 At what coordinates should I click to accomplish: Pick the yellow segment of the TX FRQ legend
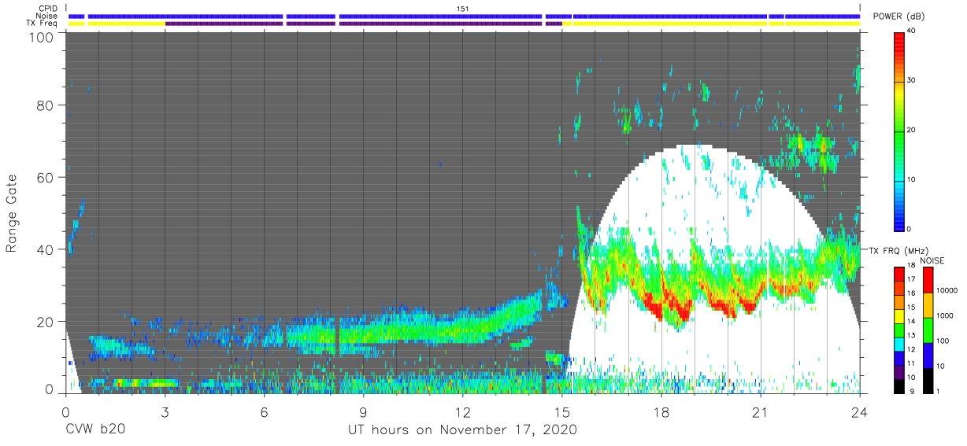tap(899, 315)
